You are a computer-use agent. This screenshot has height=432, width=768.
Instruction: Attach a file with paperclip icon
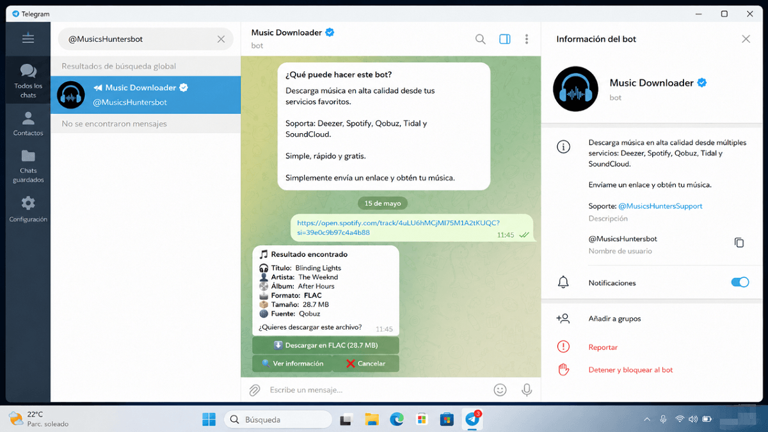[x=255, y=390]
